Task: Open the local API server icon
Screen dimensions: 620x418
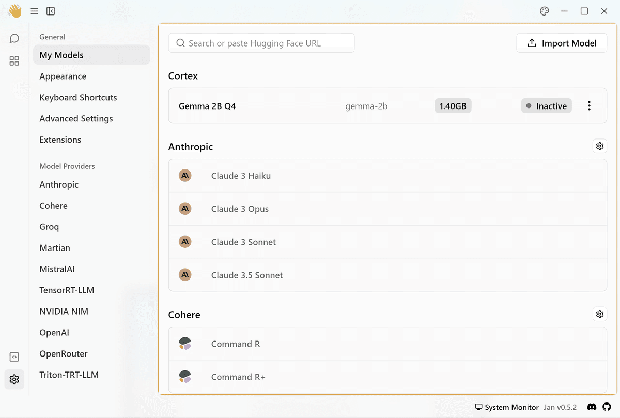Action: 14,357
